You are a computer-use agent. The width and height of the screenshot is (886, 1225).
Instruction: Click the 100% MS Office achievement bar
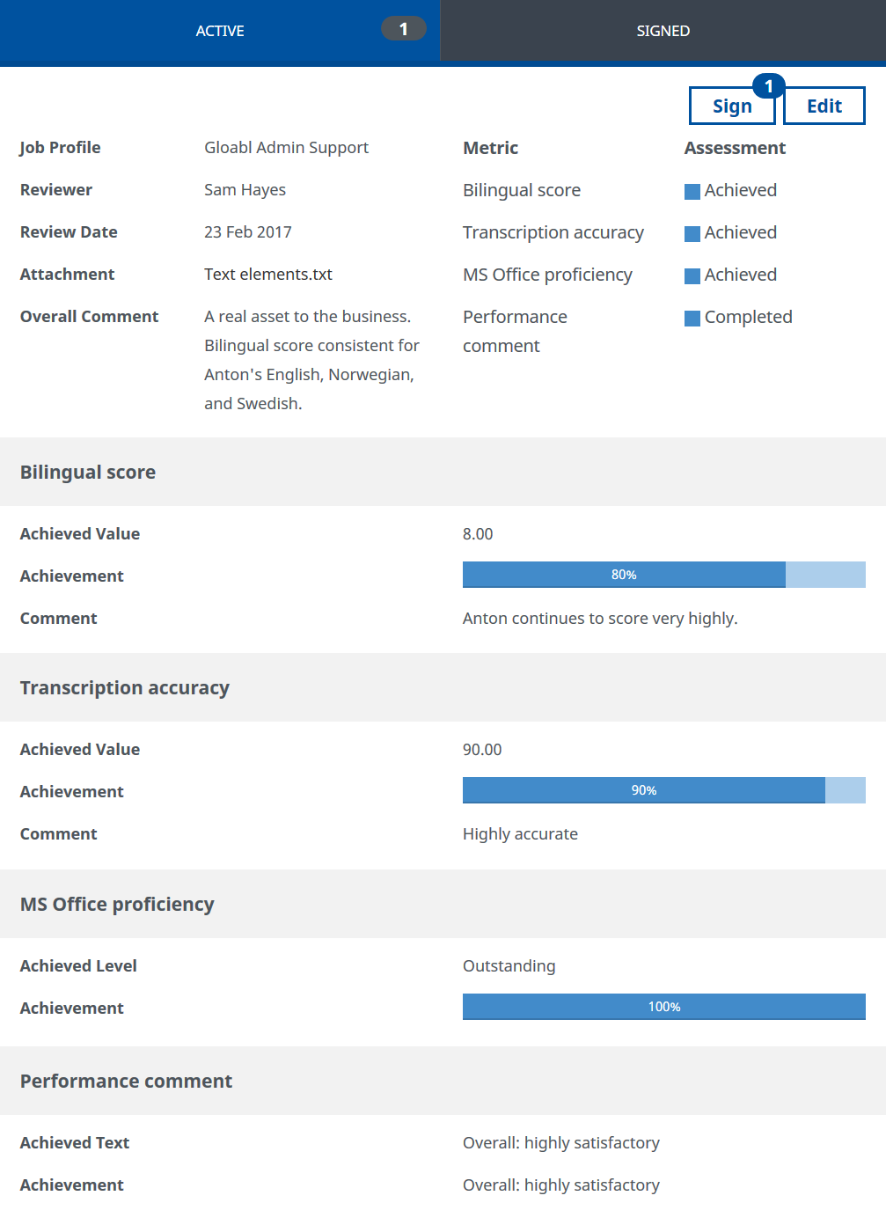pos(663,1007)
